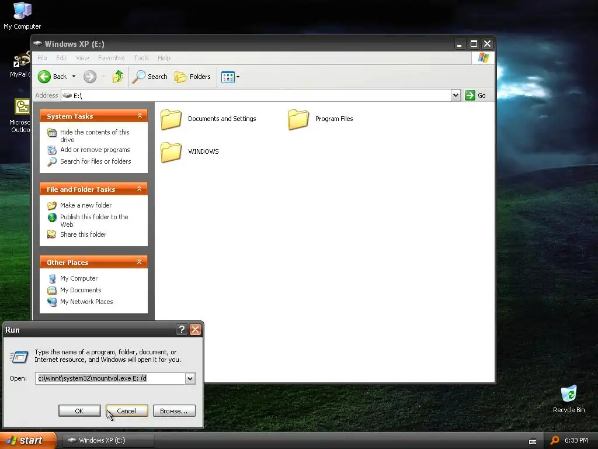Collapse the Other Places panel
Image resolution: width=598 pixels, height=449 pixels.
139,262
